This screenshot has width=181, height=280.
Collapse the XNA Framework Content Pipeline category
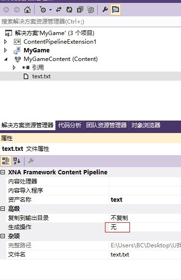coord(3,172)
